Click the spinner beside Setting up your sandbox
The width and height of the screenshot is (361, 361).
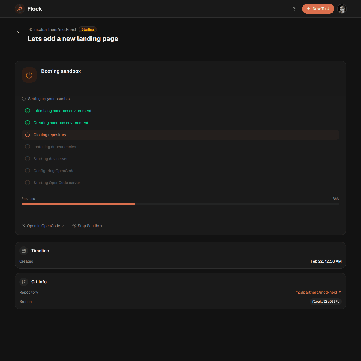coord(23,98)
